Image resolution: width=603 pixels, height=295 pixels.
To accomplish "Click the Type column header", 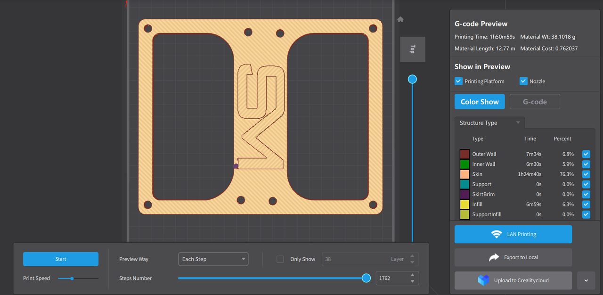I will pos(478,139).
